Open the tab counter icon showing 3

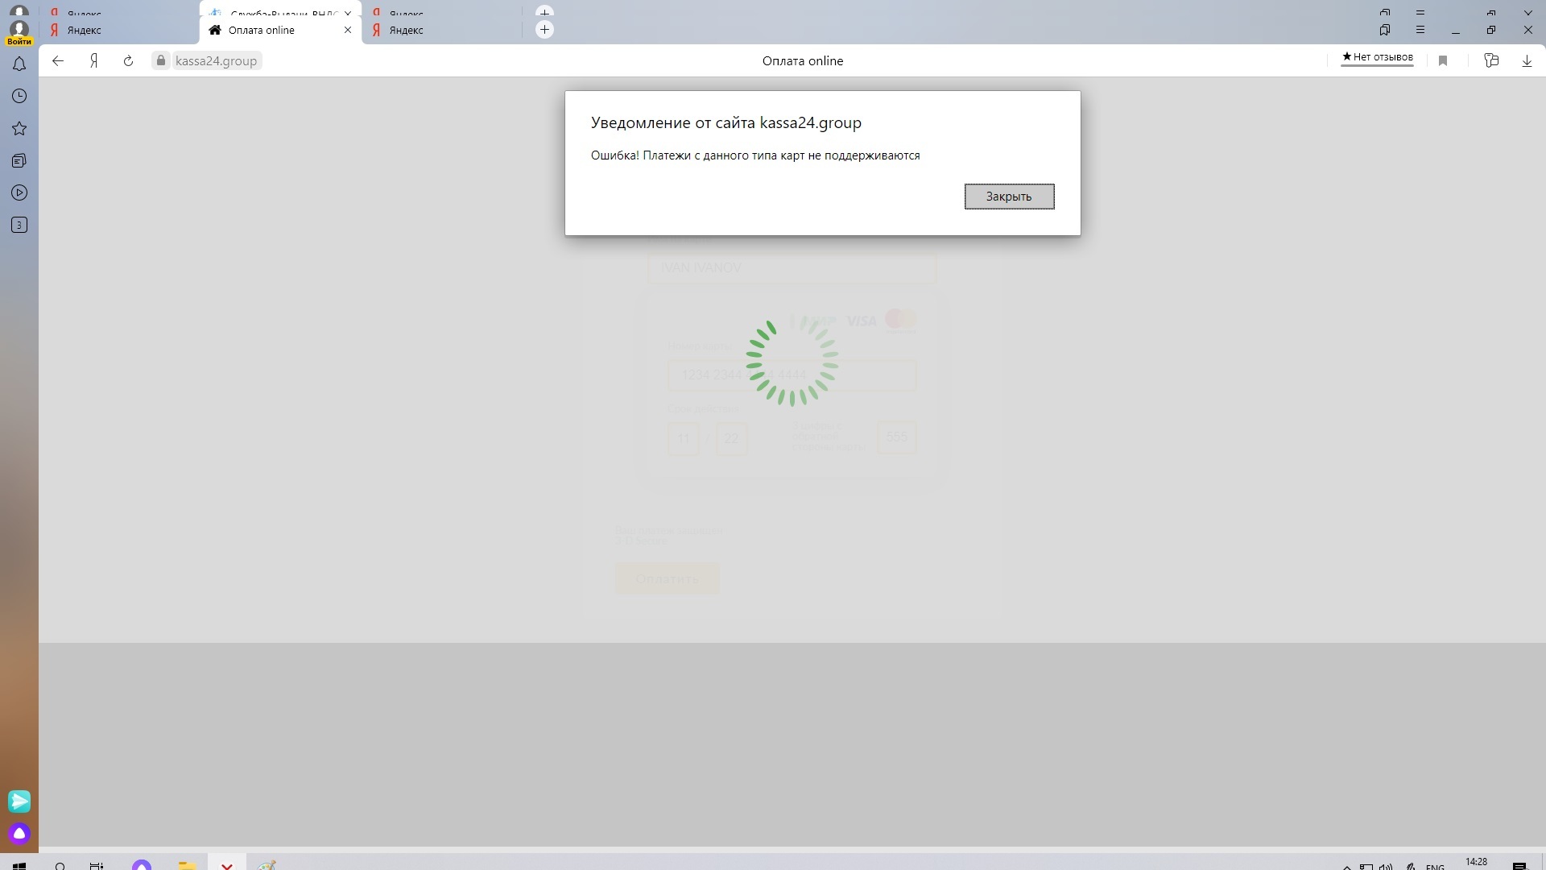click(x=19, y=226)
